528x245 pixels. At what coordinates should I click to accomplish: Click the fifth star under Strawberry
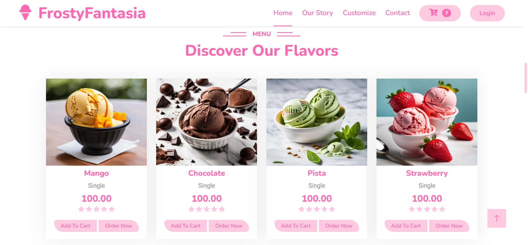(x=442, y=209)
